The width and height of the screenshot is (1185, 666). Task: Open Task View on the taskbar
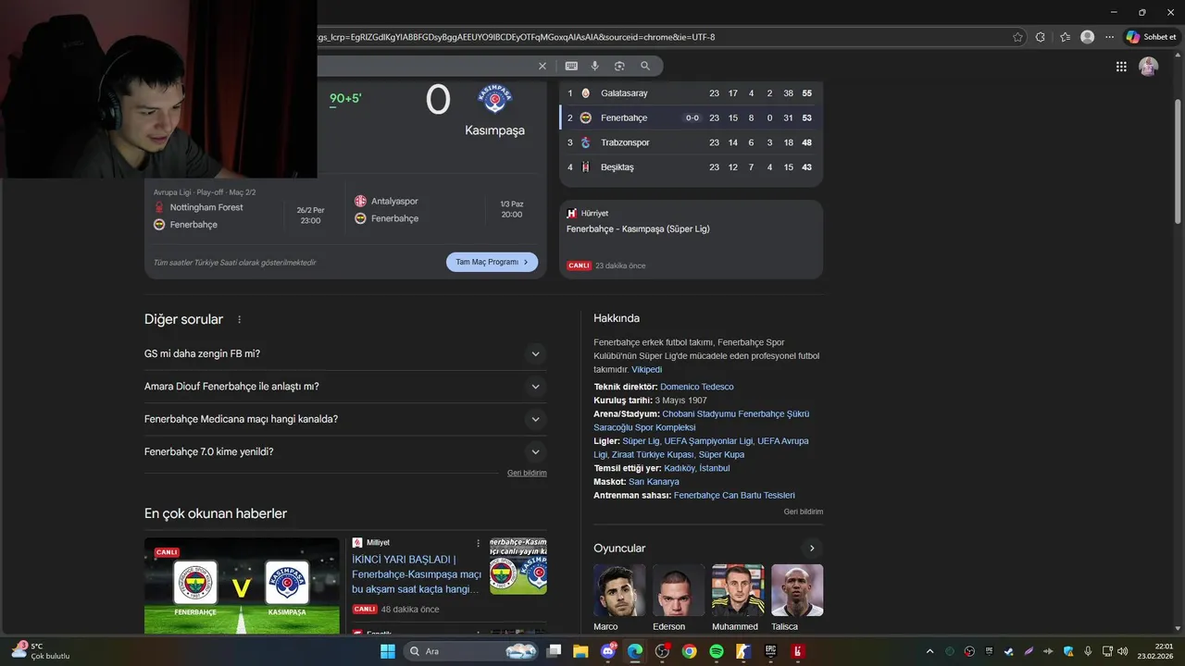[x=554, y=651]
